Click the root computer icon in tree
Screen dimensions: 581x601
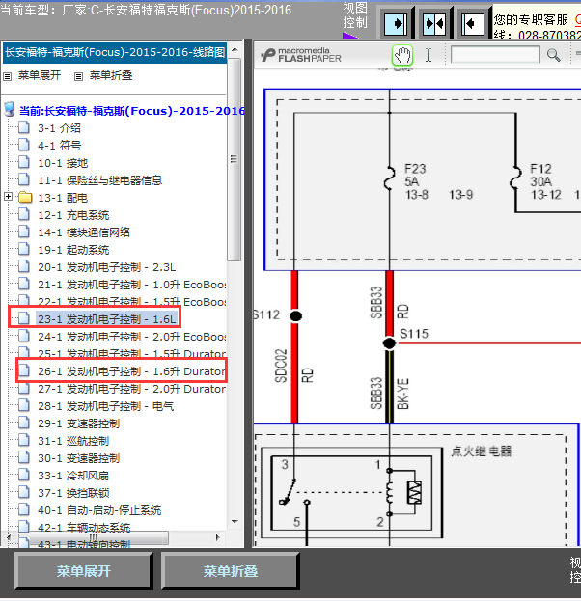(x=10, y=110)
